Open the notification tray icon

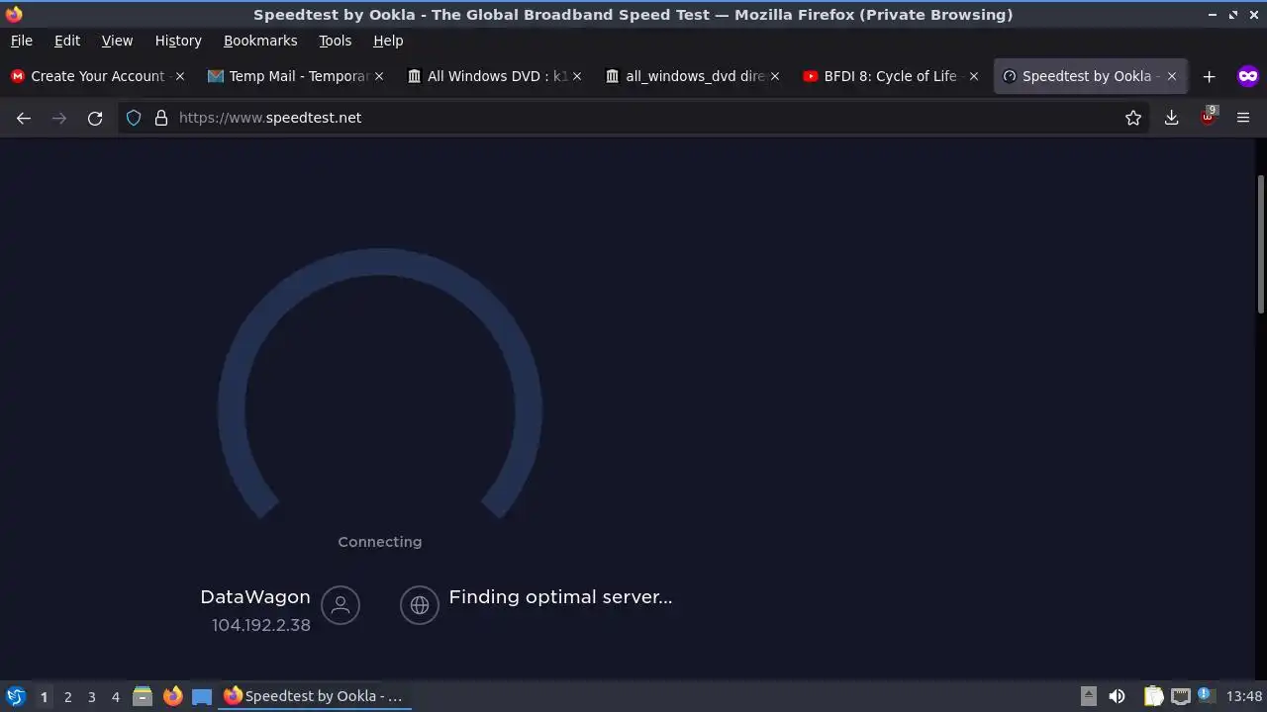1206,695
